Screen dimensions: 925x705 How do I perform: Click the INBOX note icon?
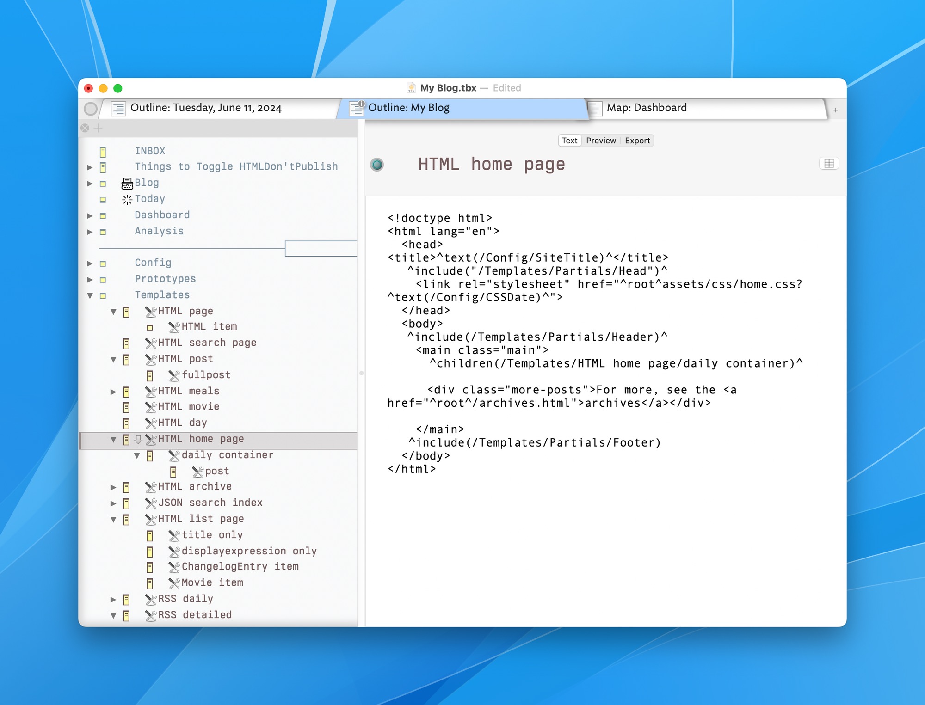tap(103, 152)
